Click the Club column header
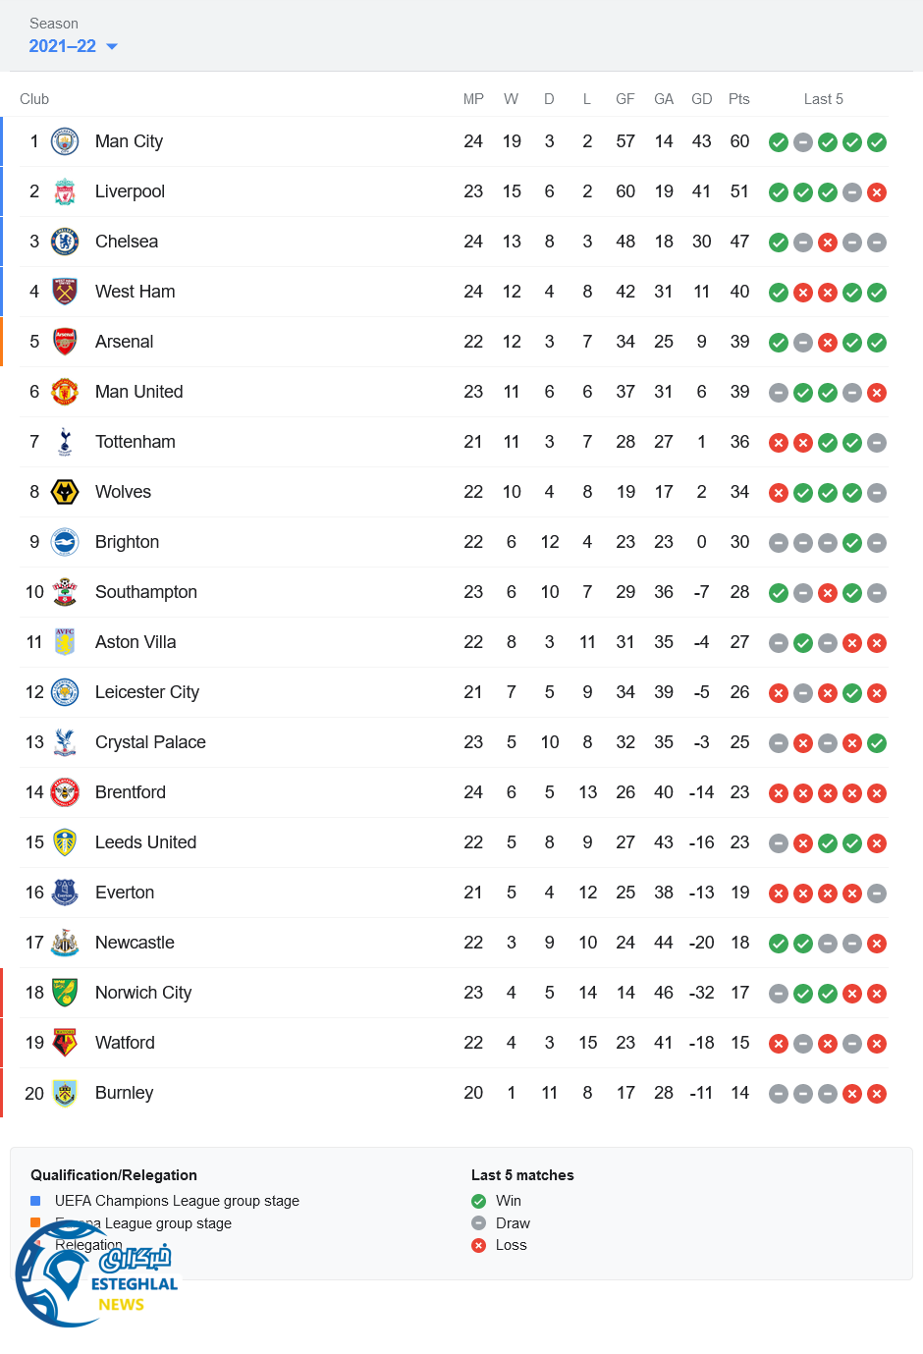923x1354 pixels. click(x=34, y=99)
